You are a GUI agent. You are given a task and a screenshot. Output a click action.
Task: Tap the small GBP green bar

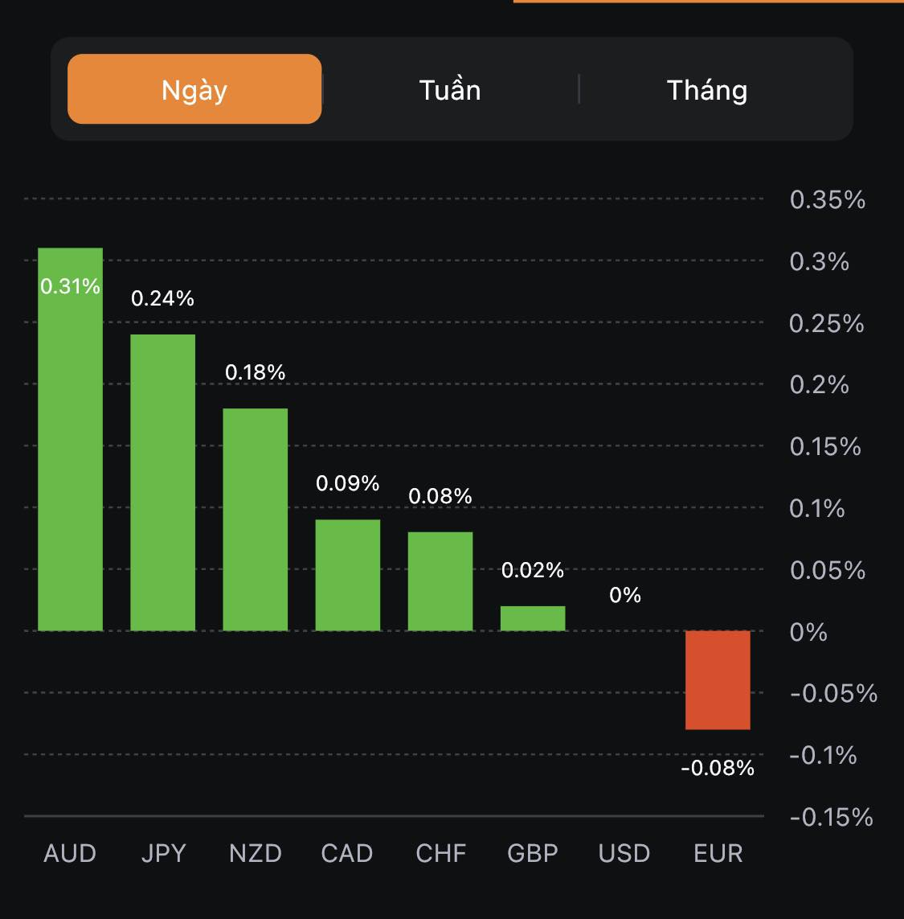coord(533,618)
